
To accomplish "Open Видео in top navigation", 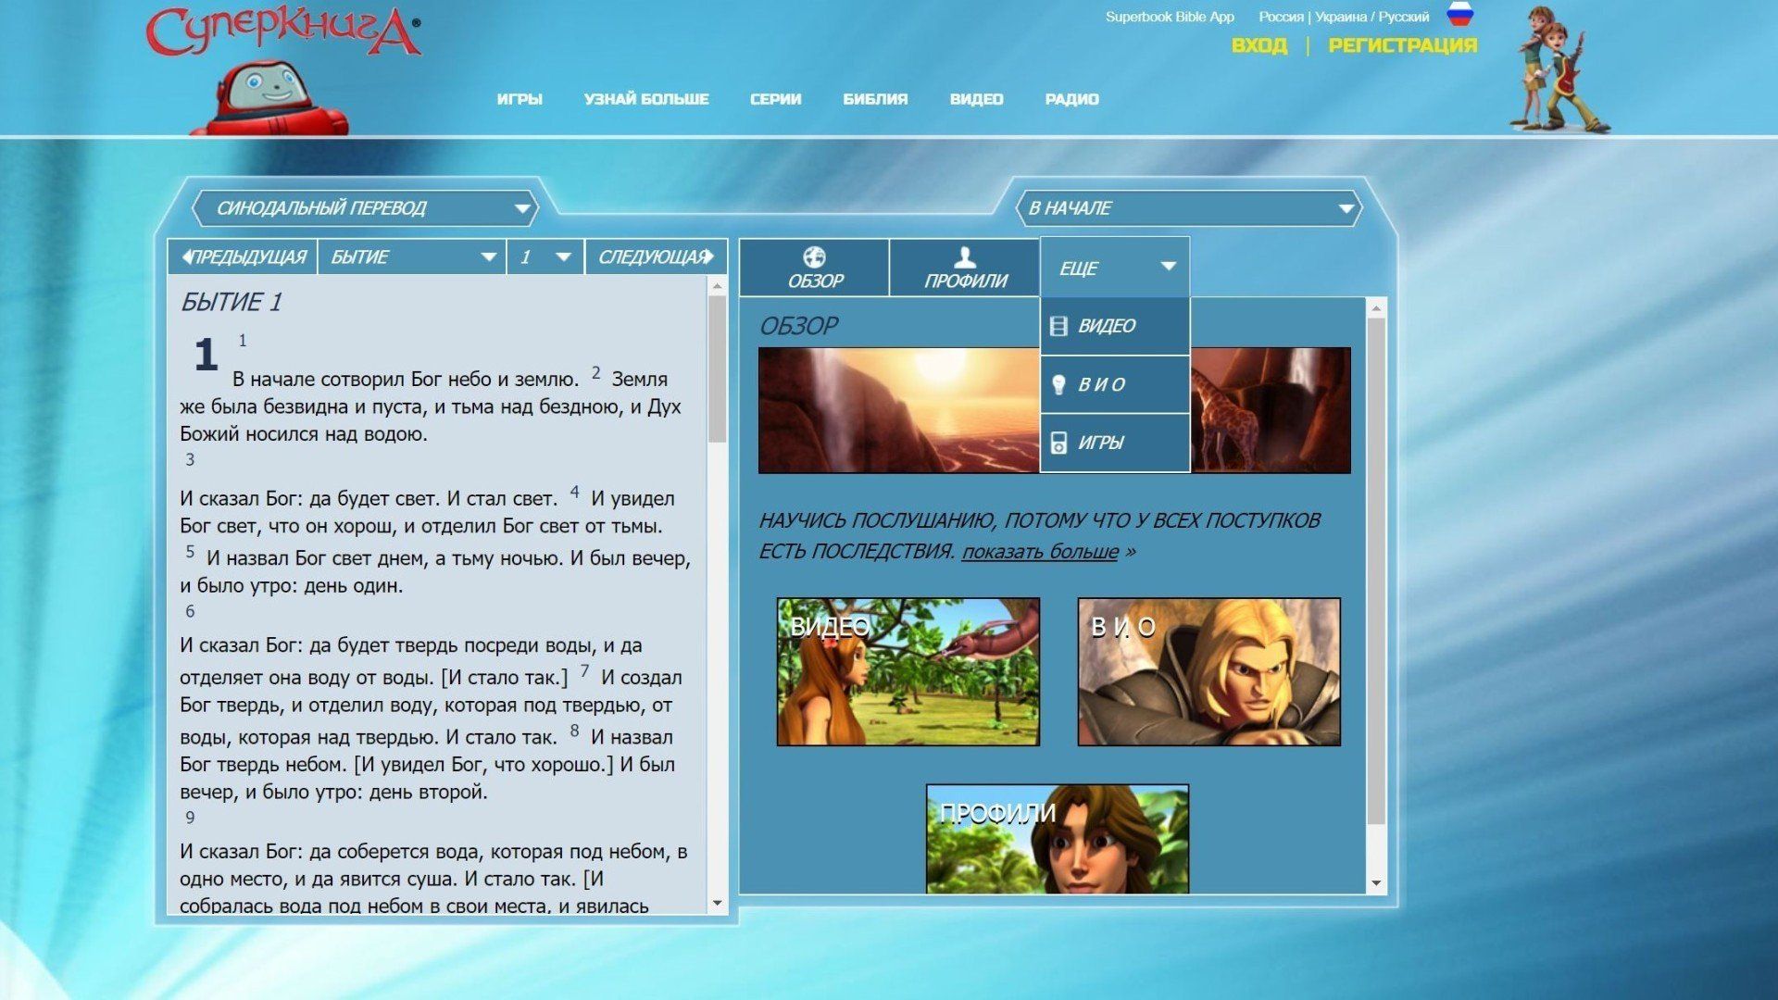I will click(976, 99).
